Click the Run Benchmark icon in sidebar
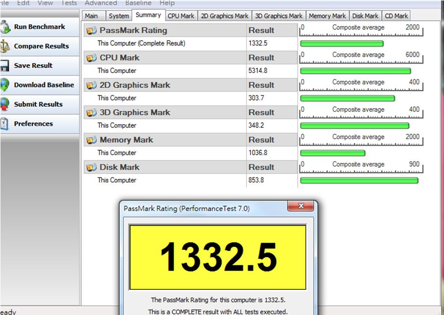444x315 pixels. pos(5,27)
